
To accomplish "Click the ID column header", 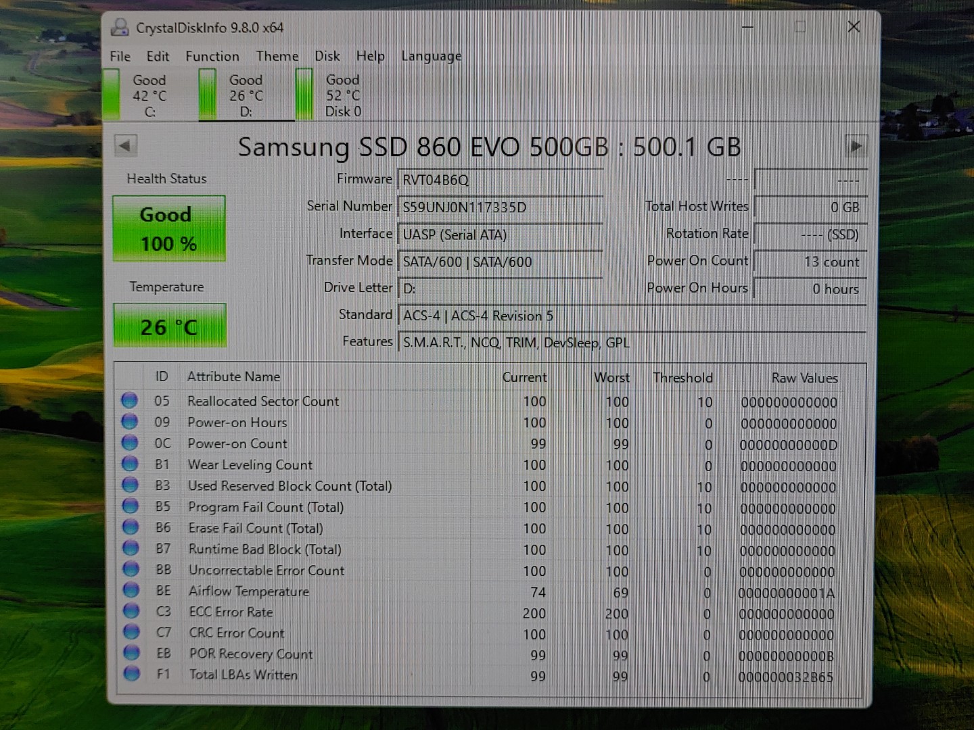I will coord(161,376).
